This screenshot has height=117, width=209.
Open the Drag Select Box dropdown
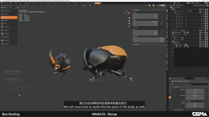(24, 7)
